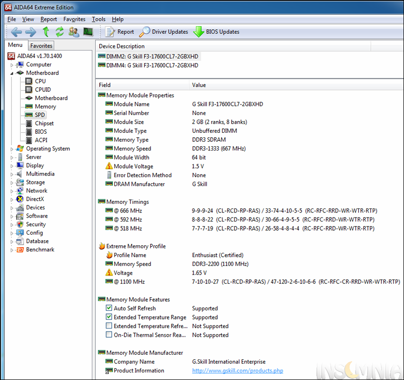Viewport: 404px width, 380px height.
Task: Go forward with the blue right arrow
Action: tap(31, 32)
